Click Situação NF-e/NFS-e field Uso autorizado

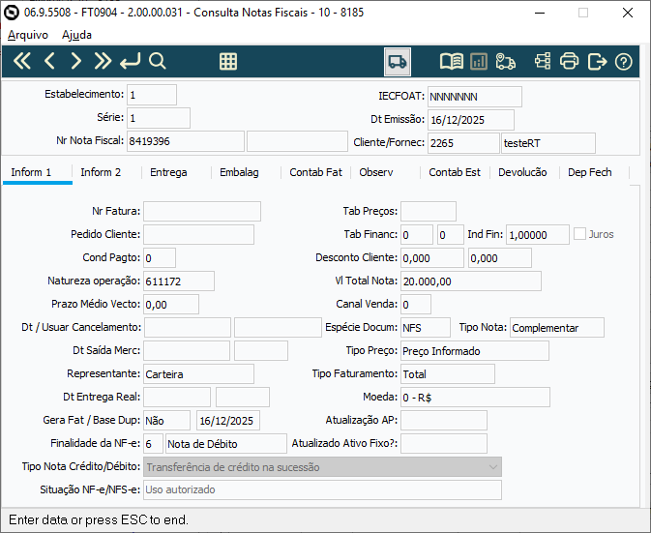[322, 489]
